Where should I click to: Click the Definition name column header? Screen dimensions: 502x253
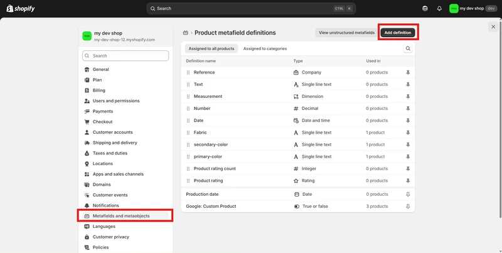[x=201, y=61]
